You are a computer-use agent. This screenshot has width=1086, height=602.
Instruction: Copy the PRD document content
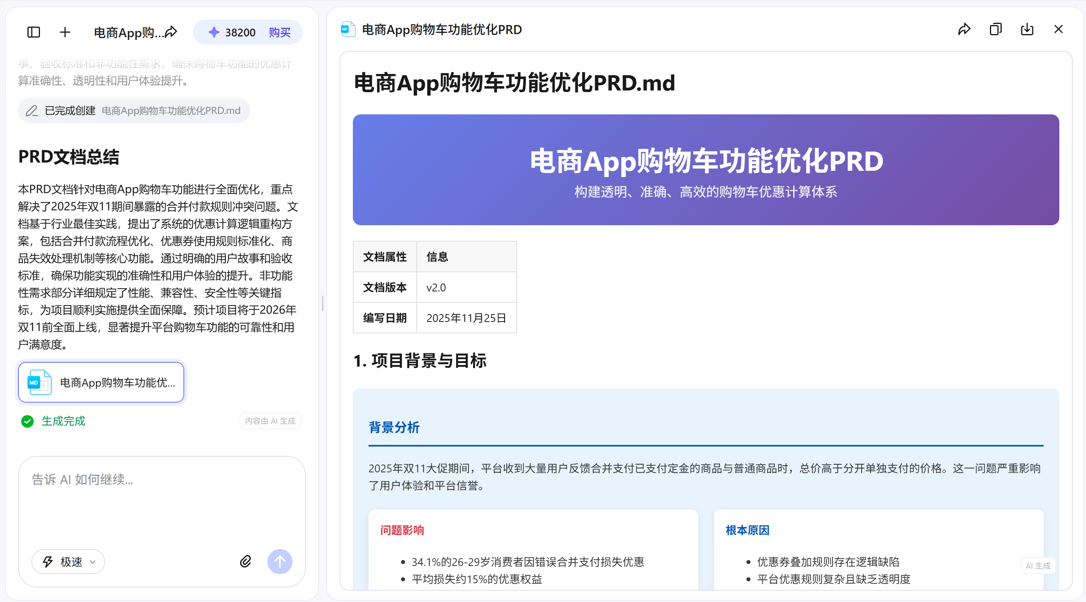pyautogui.click(x=995, y=29)
